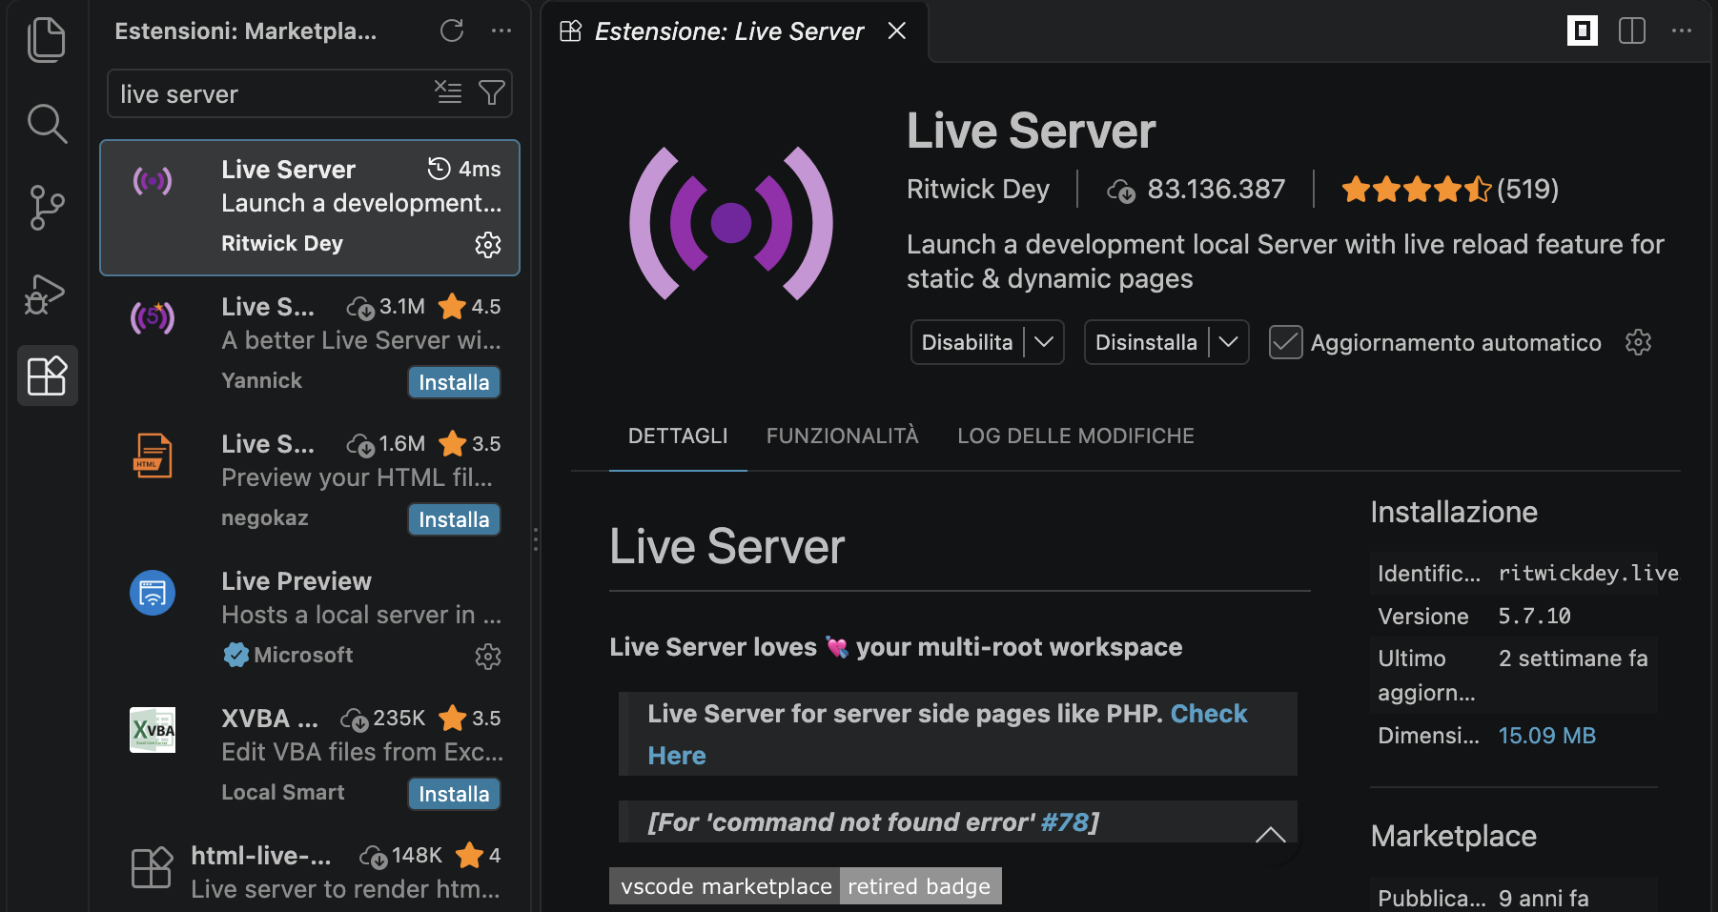
Task: Clear extensions search results
Action: 448,92
